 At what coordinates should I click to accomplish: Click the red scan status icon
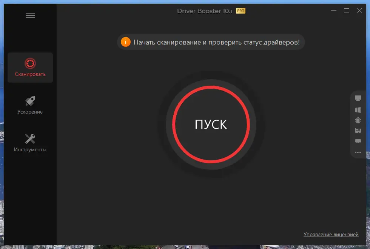[x=30, y=62]
